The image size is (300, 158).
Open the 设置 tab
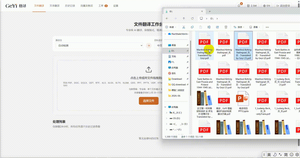(x=116, y=6)
